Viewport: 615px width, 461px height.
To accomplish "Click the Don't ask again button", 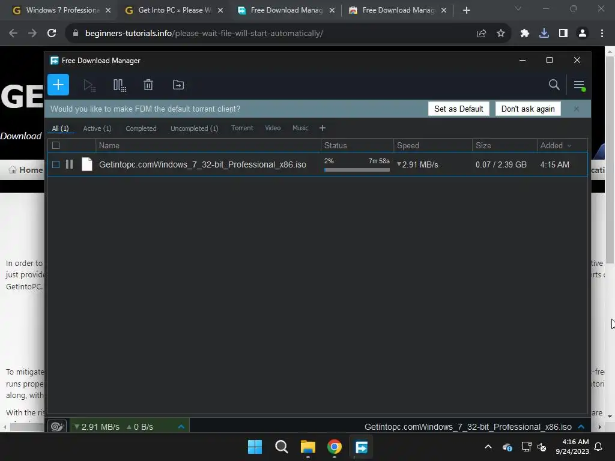I will tap(528, 109).
